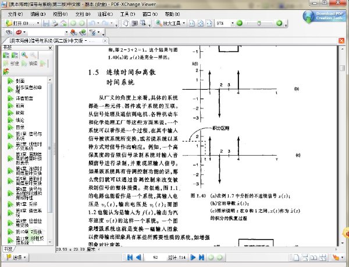Select the Select Text tool
349x267 pixels.
143,23
